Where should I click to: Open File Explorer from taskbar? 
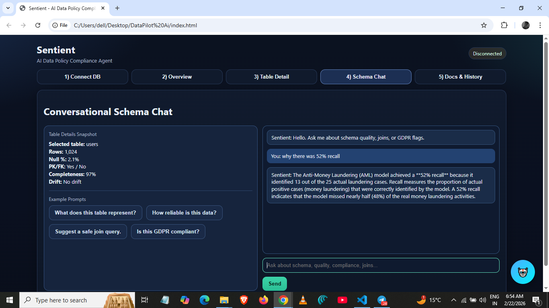coord(224,300)
